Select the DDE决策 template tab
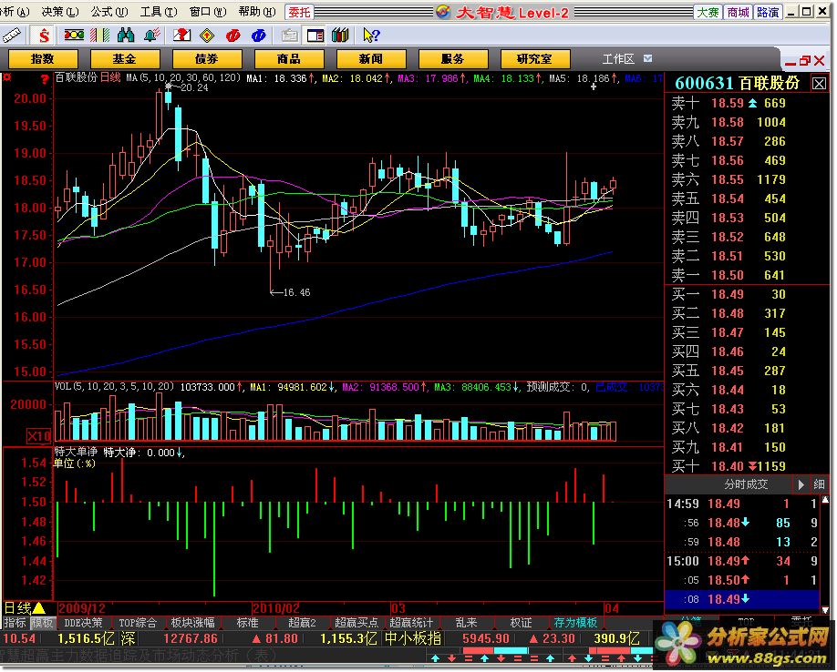 point(83,623)
